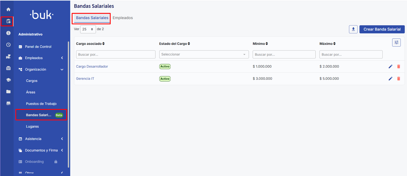Sort table by Mínimo column

[x=260, y=44]
